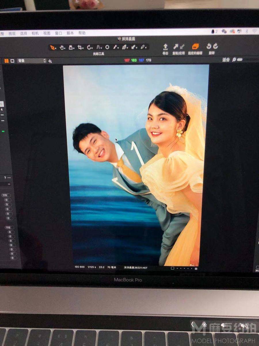Click the Export (导出) upload icon
This screenshot has height=346, width=259.
[x=165, y=47]
